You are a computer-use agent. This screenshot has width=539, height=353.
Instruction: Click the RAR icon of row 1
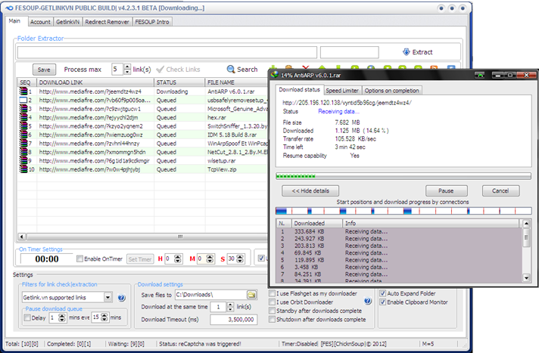23,91
